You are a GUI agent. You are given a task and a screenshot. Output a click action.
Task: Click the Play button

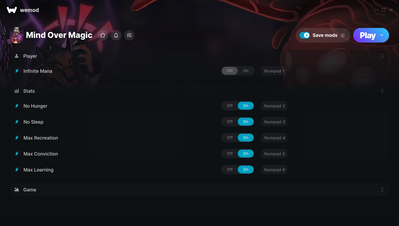[x=368, y=35]
